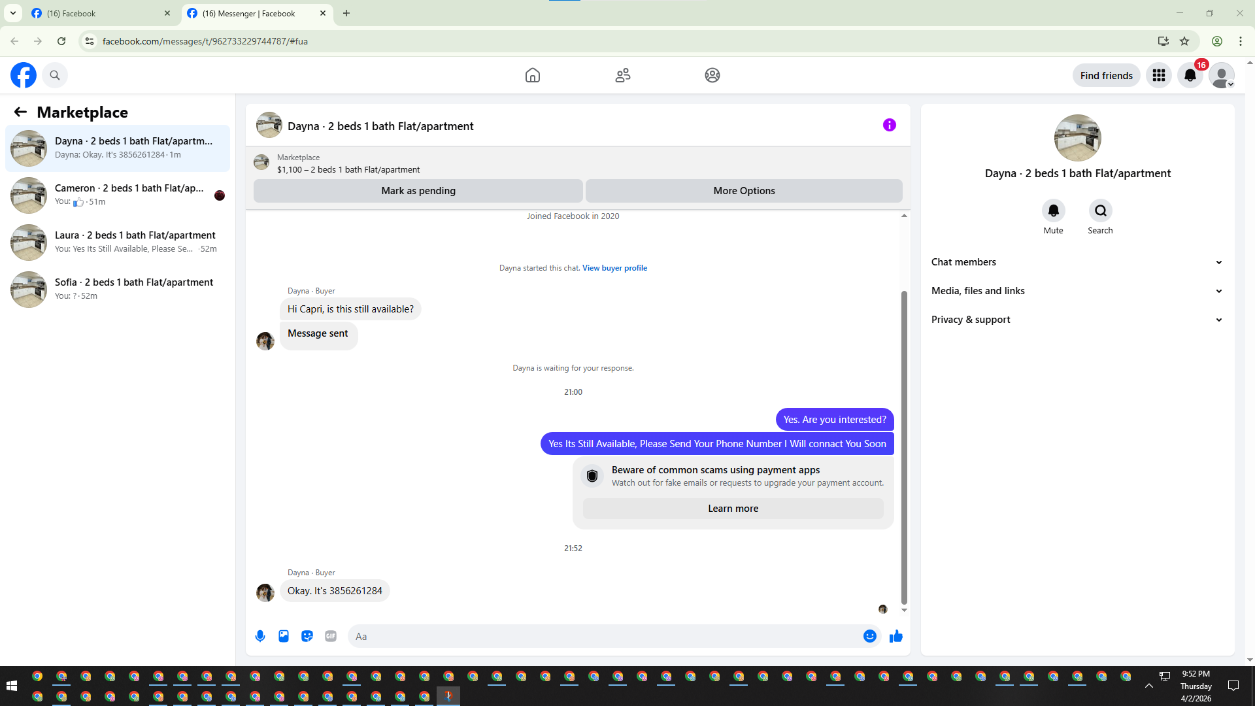Open the Cameron conversation in the list

(118, 195)
